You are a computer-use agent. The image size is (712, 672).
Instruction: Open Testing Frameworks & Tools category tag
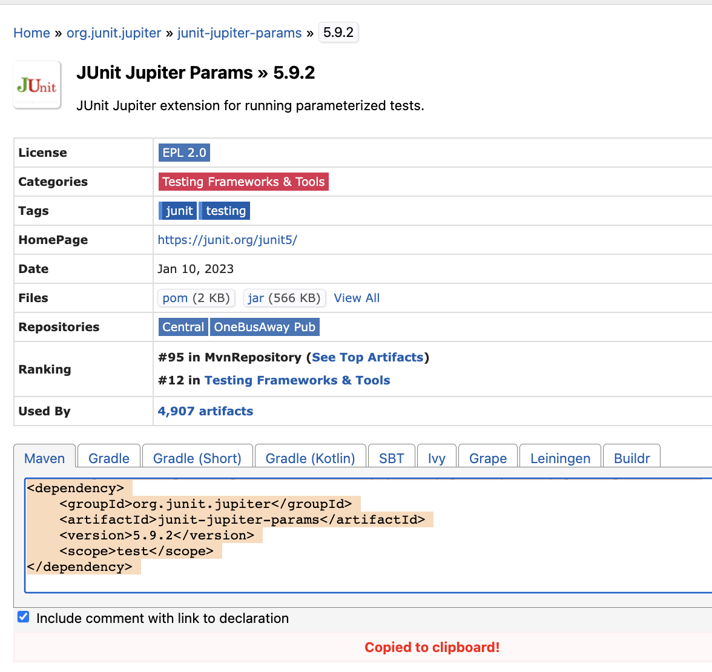click(243, 182)
